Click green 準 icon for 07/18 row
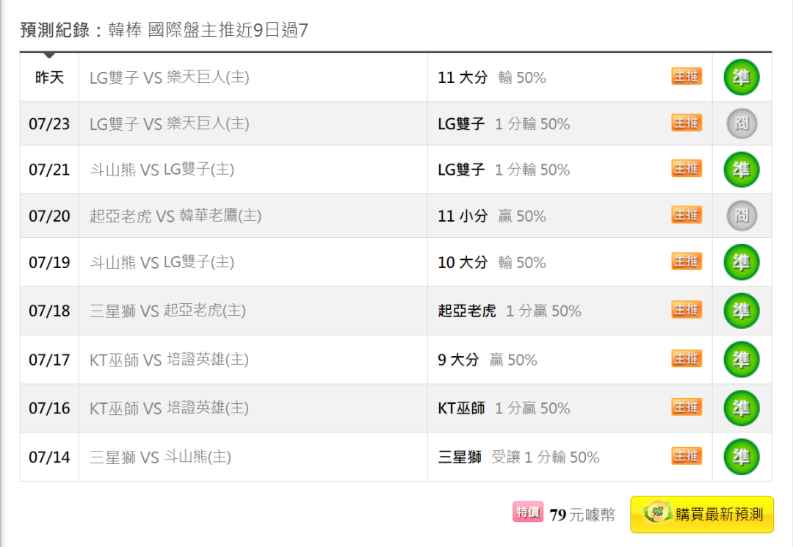 pos(742,311)
